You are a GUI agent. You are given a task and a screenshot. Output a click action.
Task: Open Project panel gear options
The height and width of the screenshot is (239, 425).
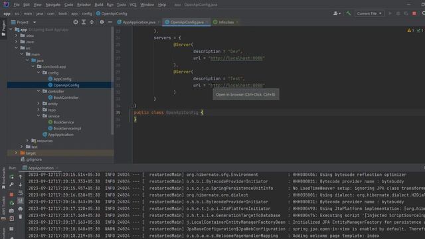[102, 22]
